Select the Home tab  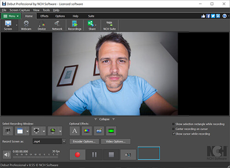[29, 16]
